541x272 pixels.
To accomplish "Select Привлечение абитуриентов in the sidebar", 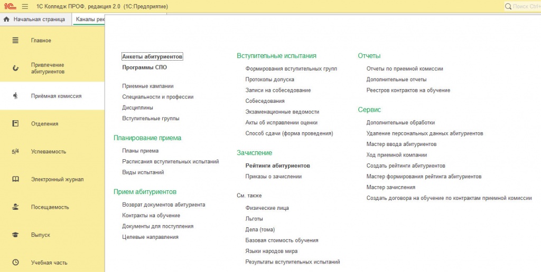I will 48,68.
